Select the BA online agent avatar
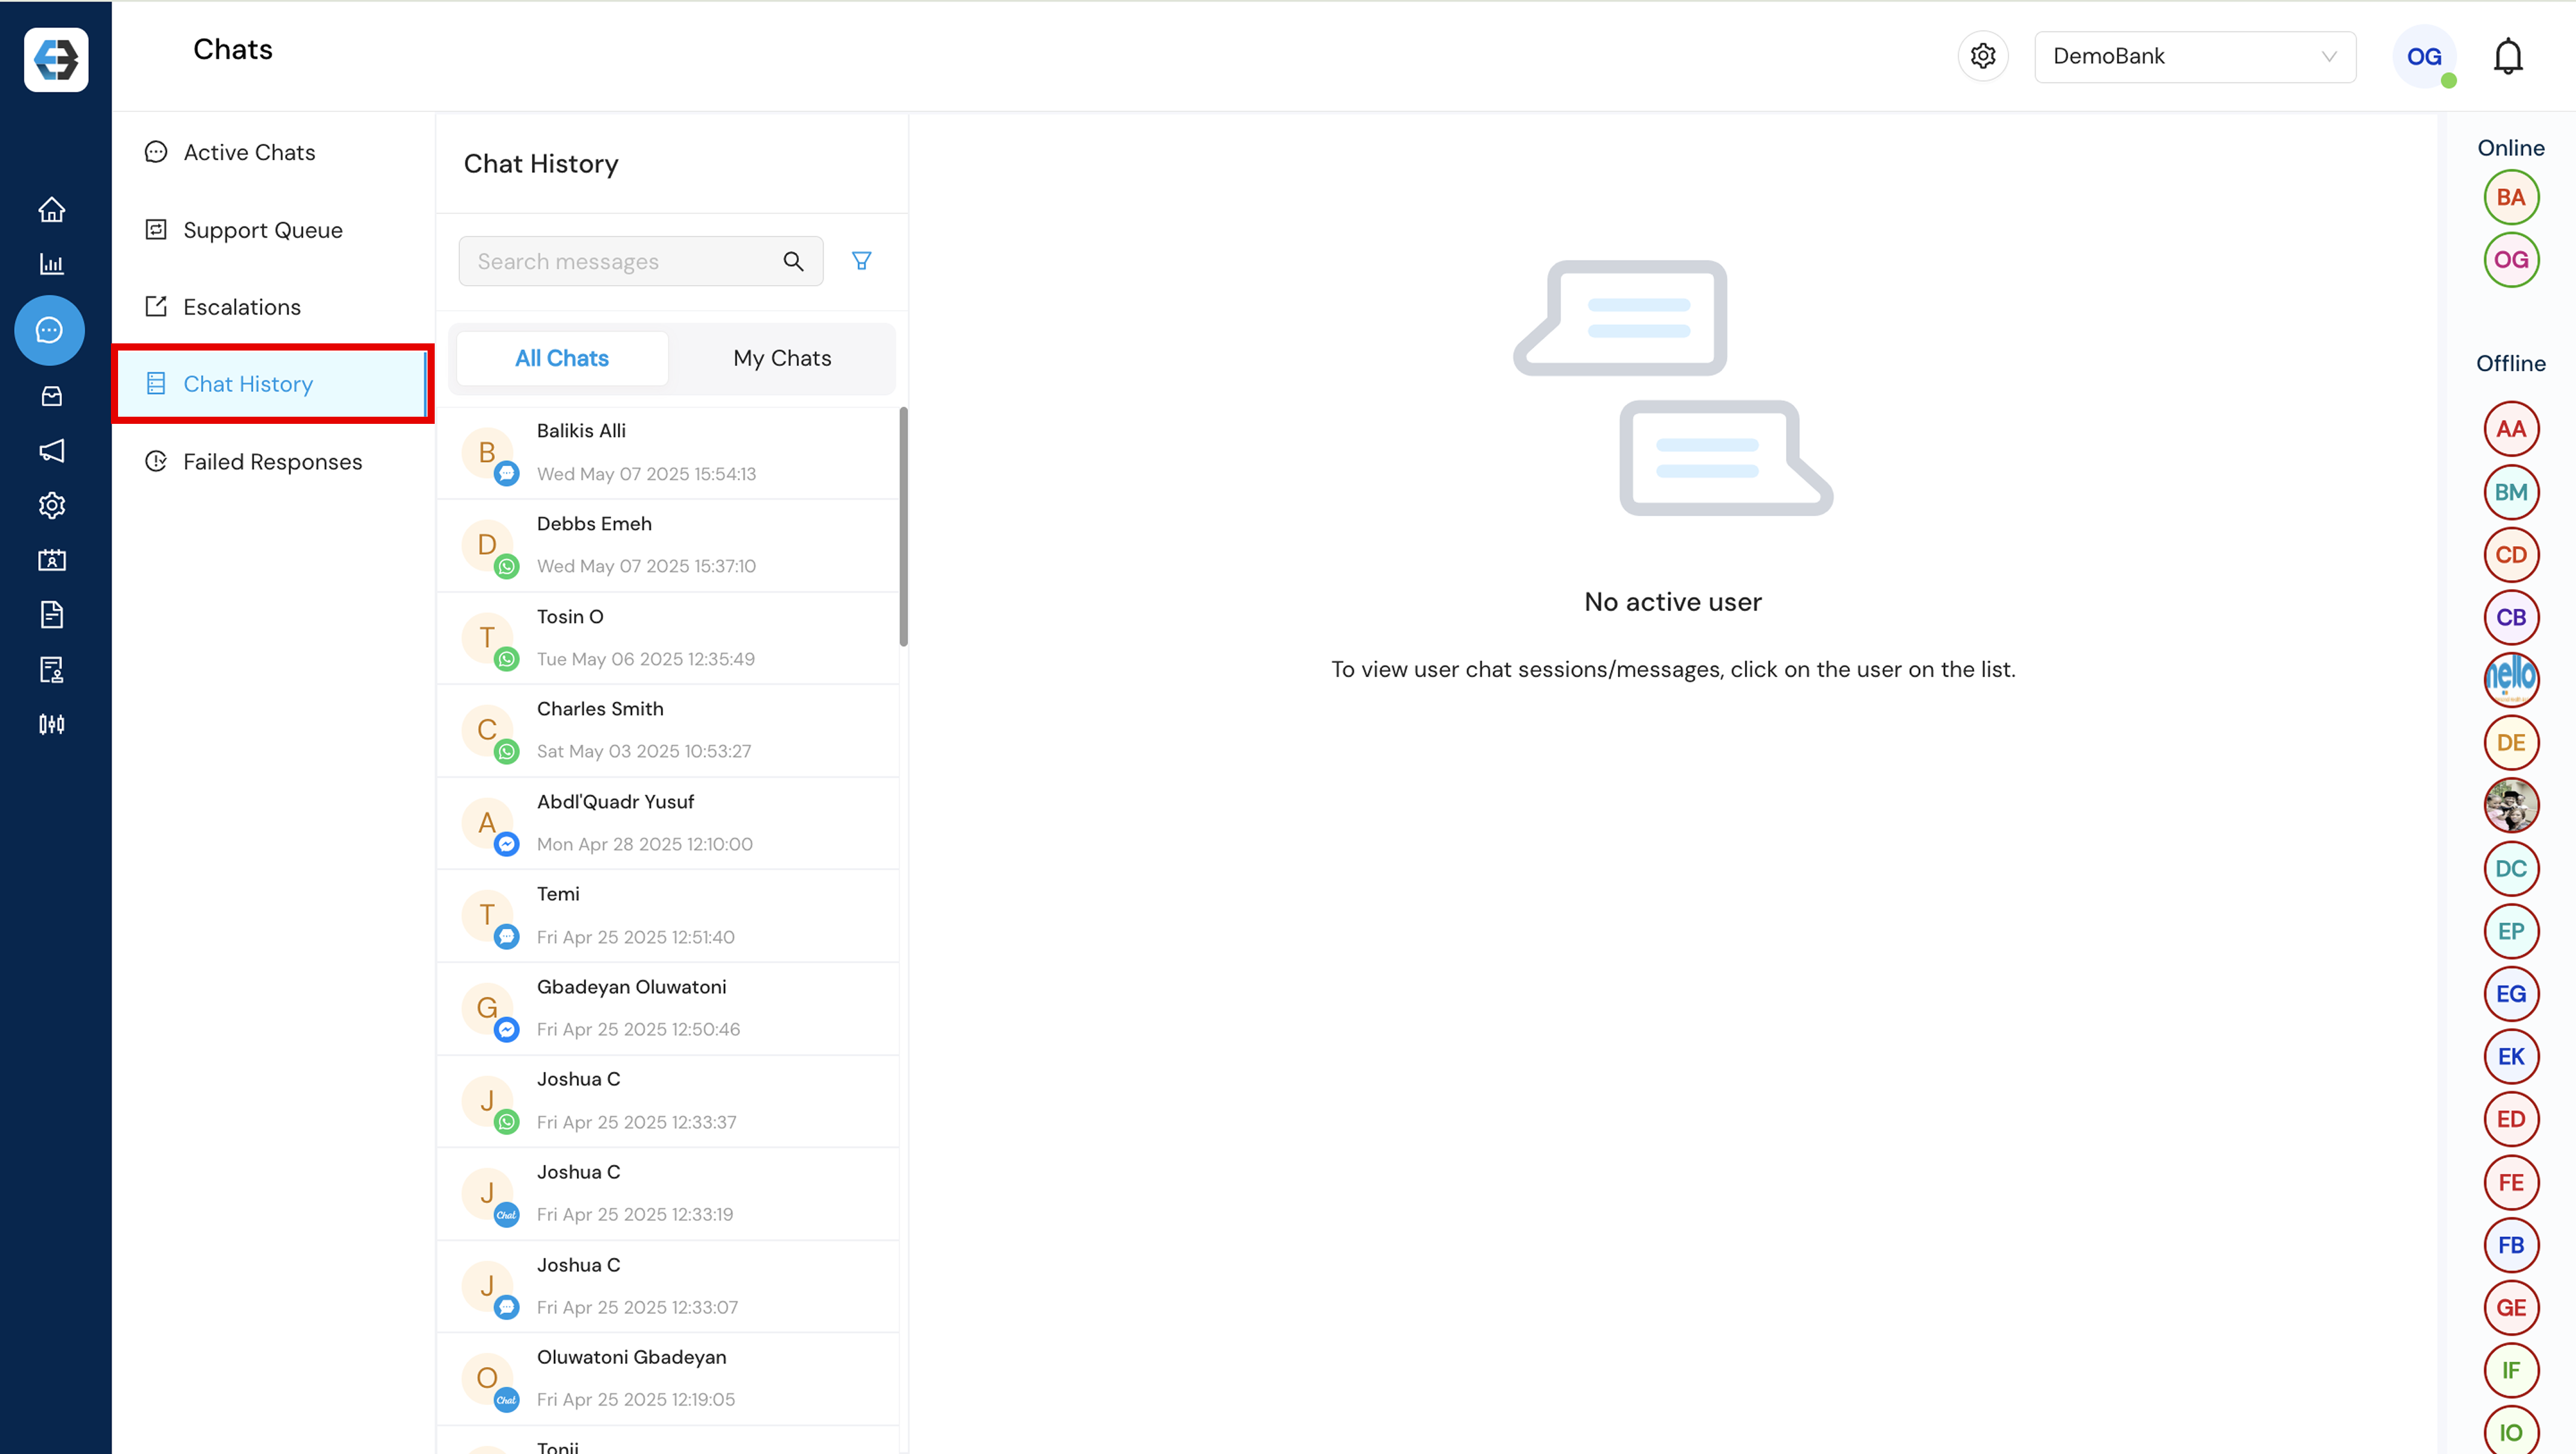Screen dimensions: 2576x1454 tap(2511, 197)
